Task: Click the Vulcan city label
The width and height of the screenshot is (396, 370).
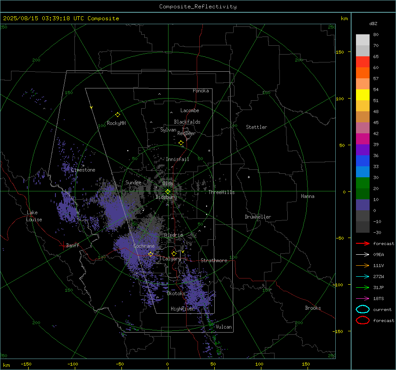Action: tap(224, 327)
